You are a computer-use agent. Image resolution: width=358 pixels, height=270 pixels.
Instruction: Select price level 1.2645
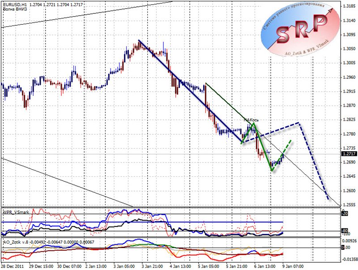point(349,176)
